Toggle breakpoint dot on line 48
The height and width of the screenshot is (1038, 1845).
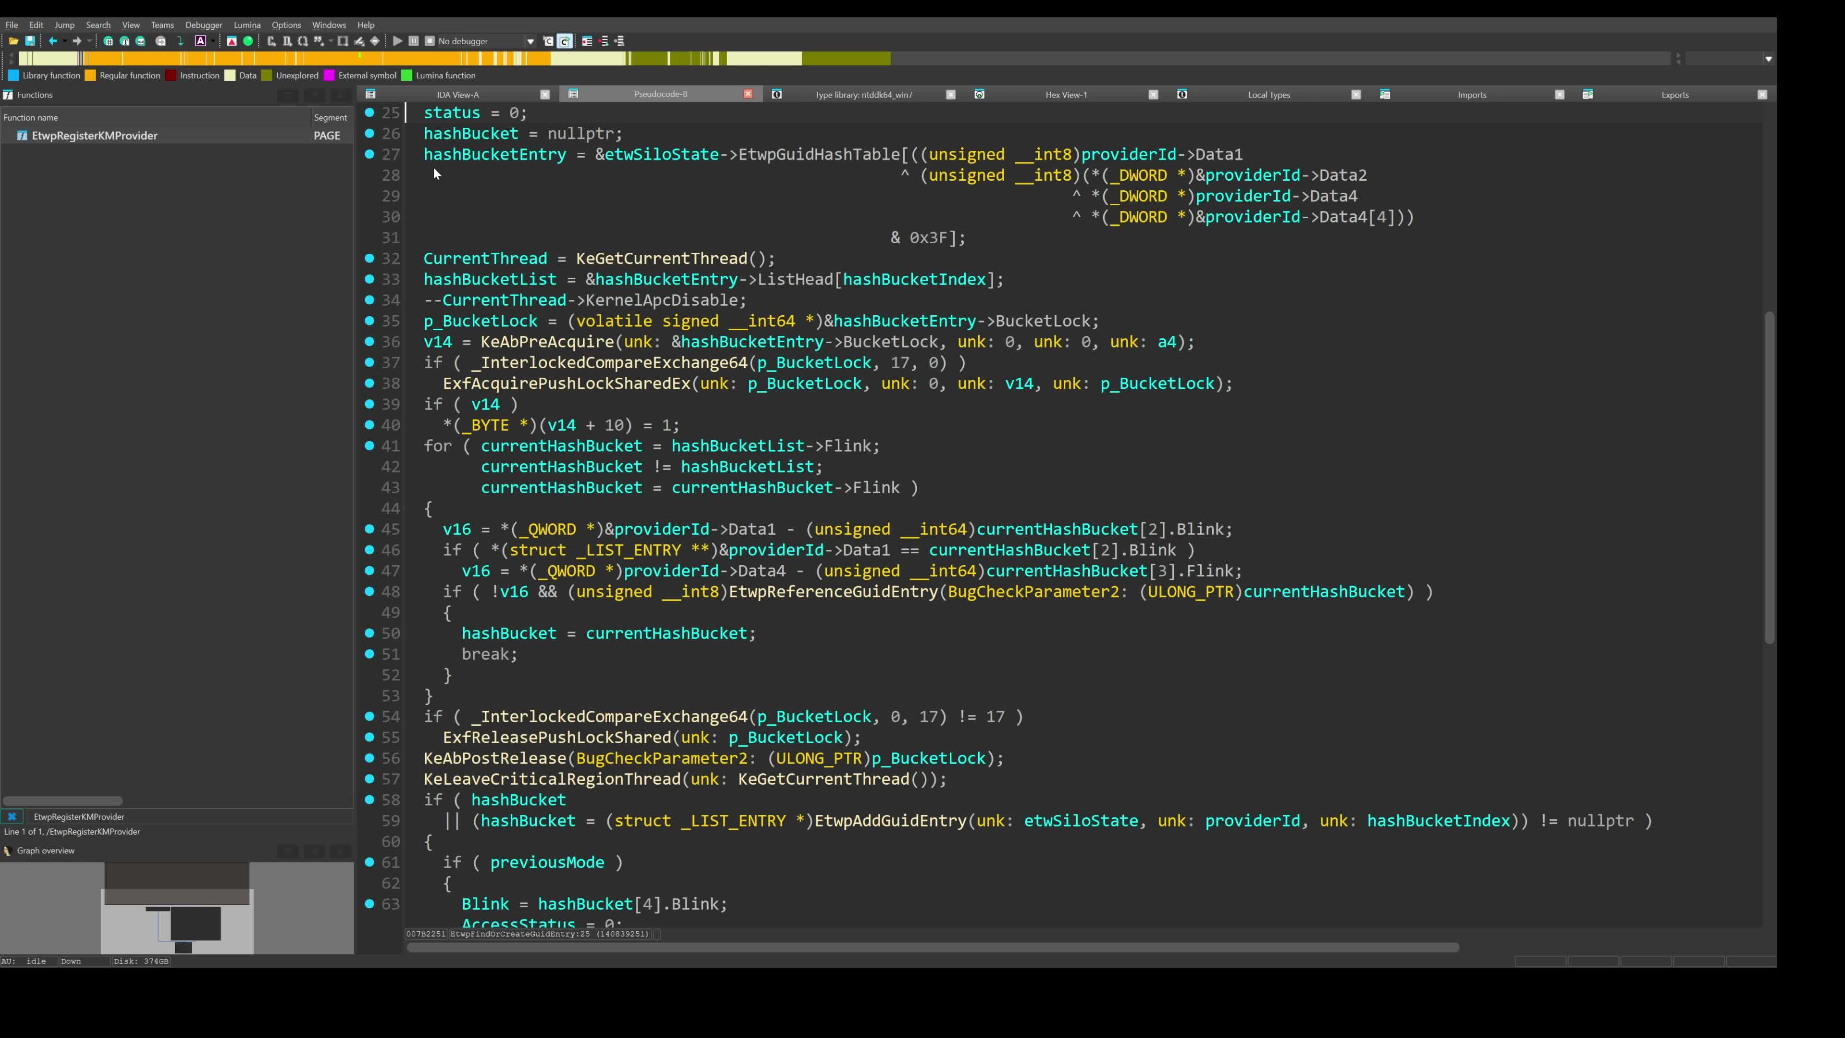[369, 591]
